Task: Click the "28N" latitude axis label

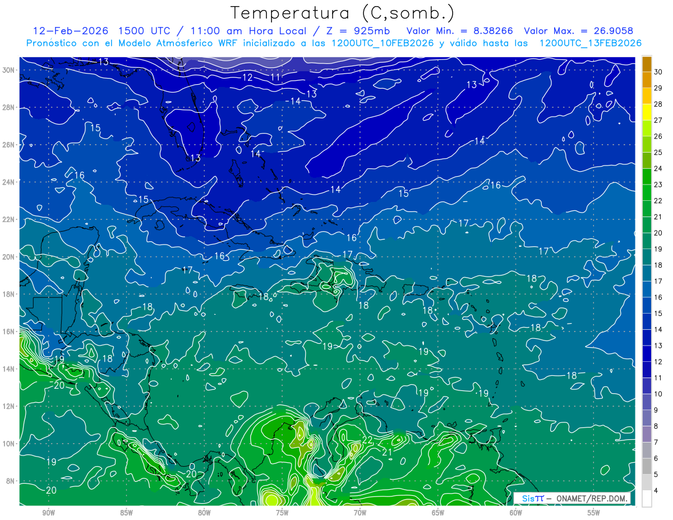Action: (10, 107)
